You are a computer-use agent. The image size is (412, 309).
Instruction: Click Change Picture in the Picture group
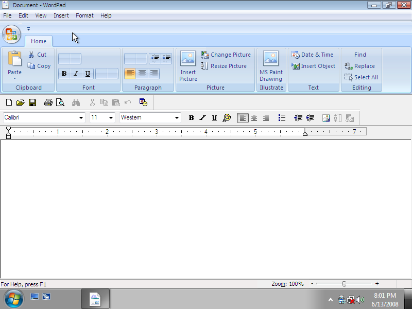coord(226,55)
